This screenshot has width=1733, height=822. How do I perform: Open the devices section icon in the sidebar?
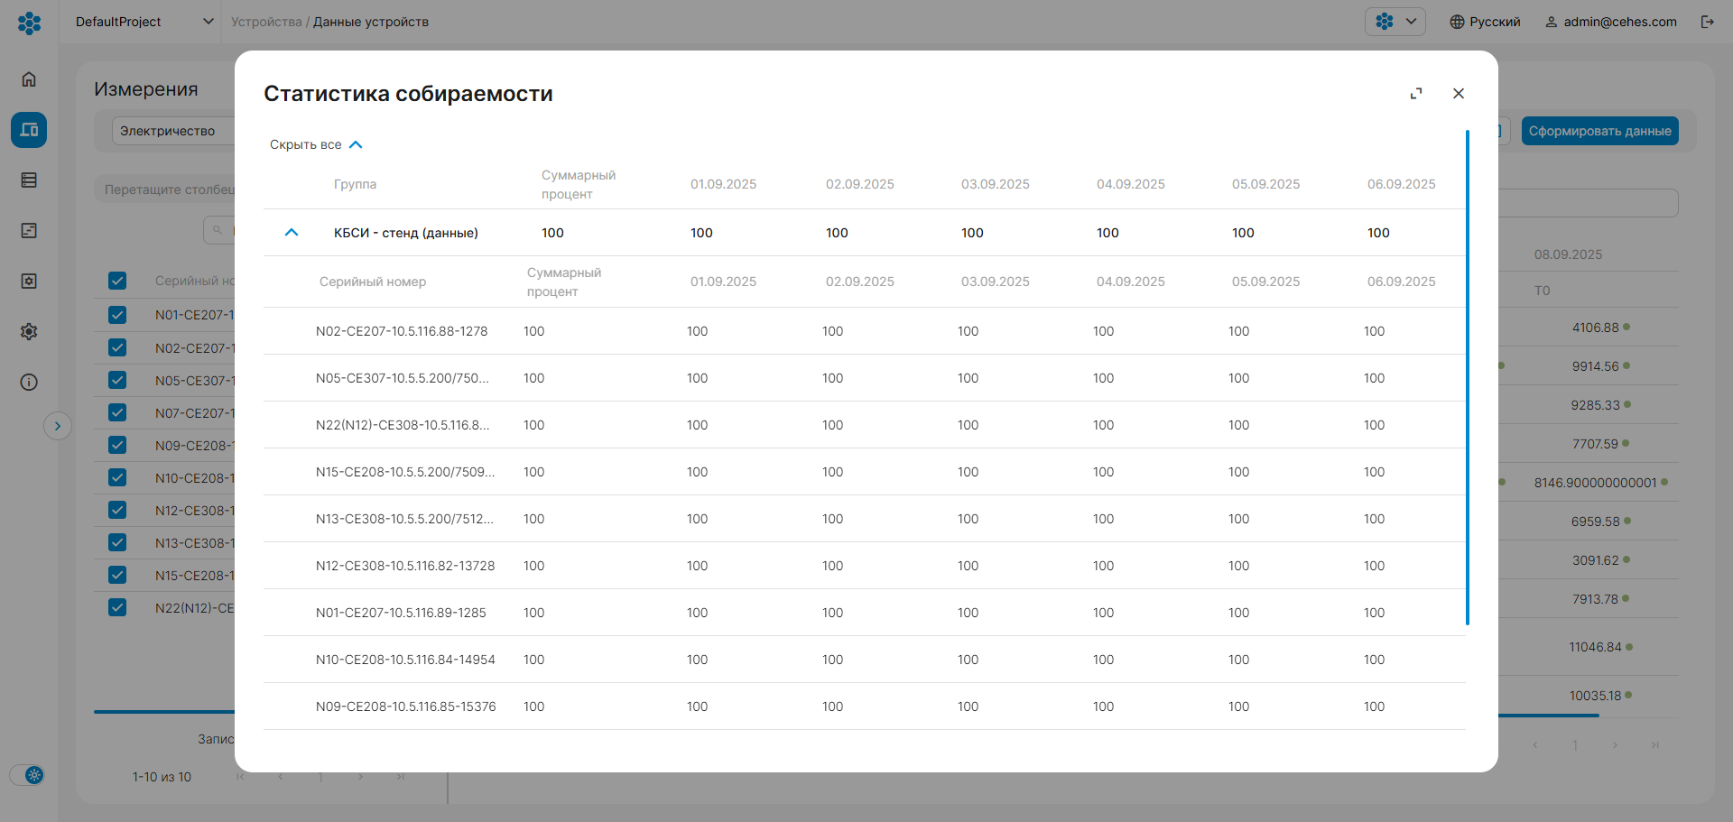point(29,130)
